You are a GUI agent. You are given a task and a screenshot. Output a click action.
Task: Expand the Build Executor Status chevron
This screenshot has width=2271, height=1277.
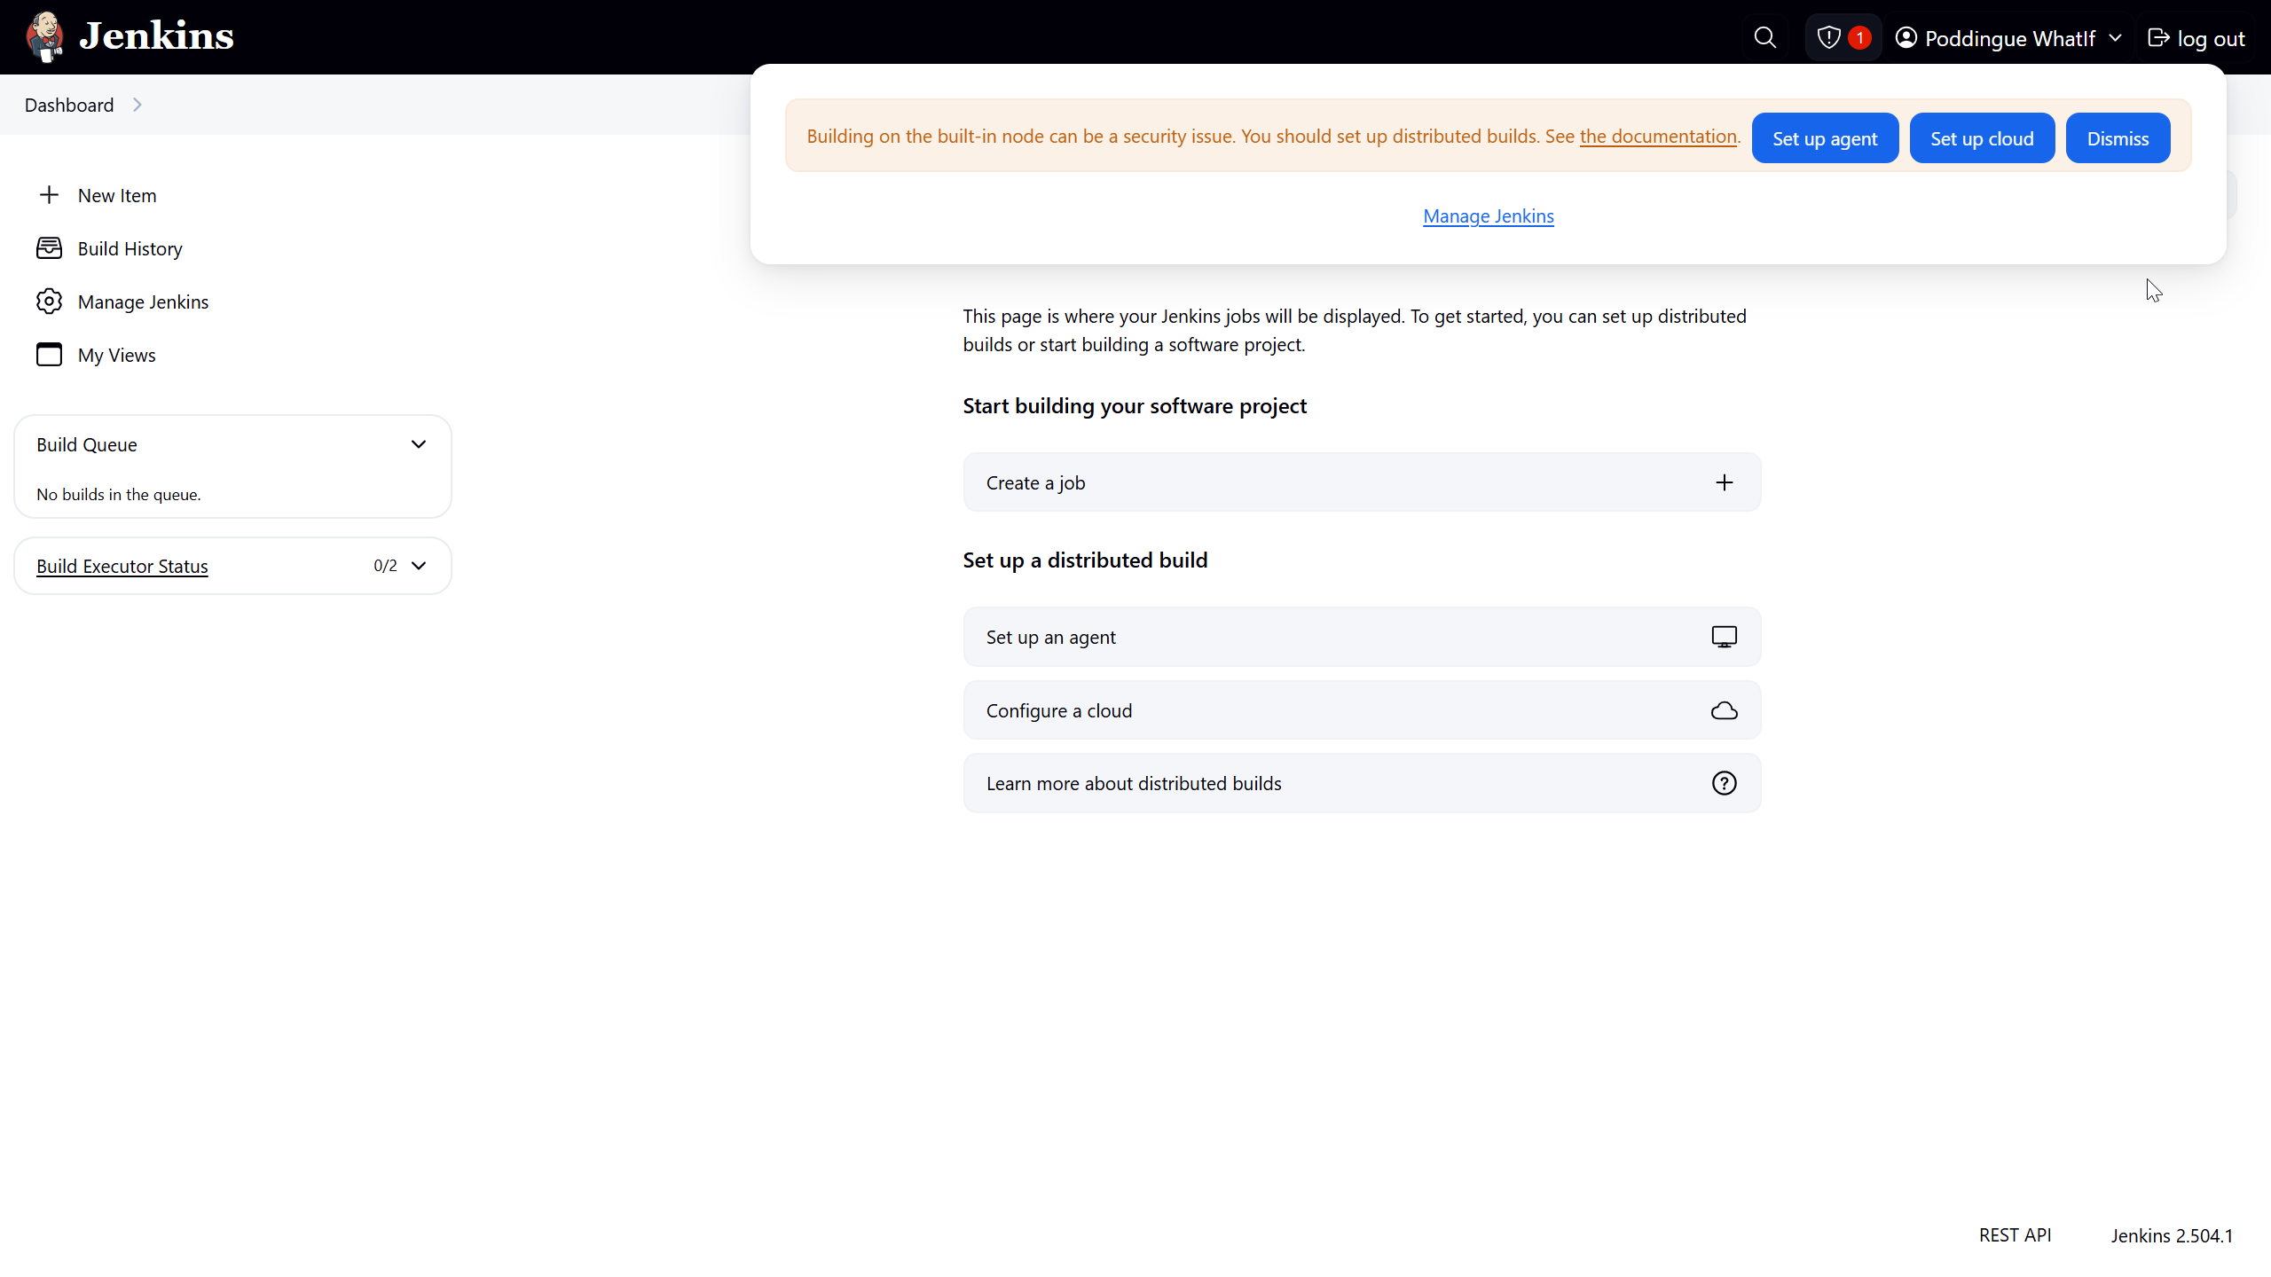(x=419, y=566)
